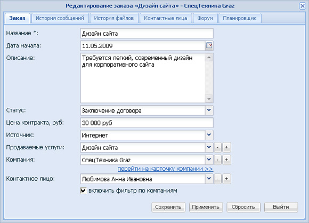309x223 pixels.
Task: Go to the Контактные лица tab
Action: click(x=166, y=18)
